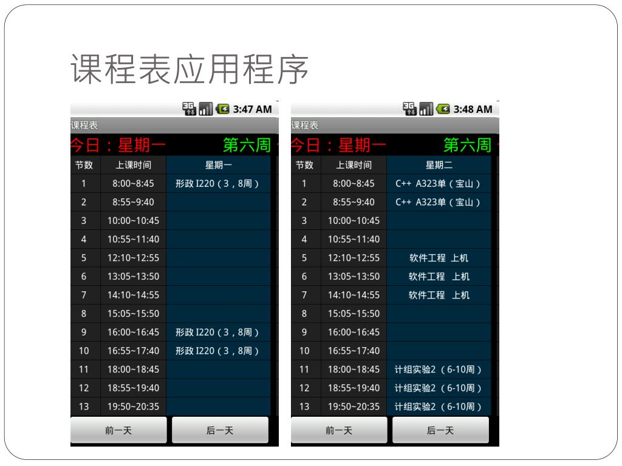Select 软件工程 上机 in period 6

(x=439, y=277)
